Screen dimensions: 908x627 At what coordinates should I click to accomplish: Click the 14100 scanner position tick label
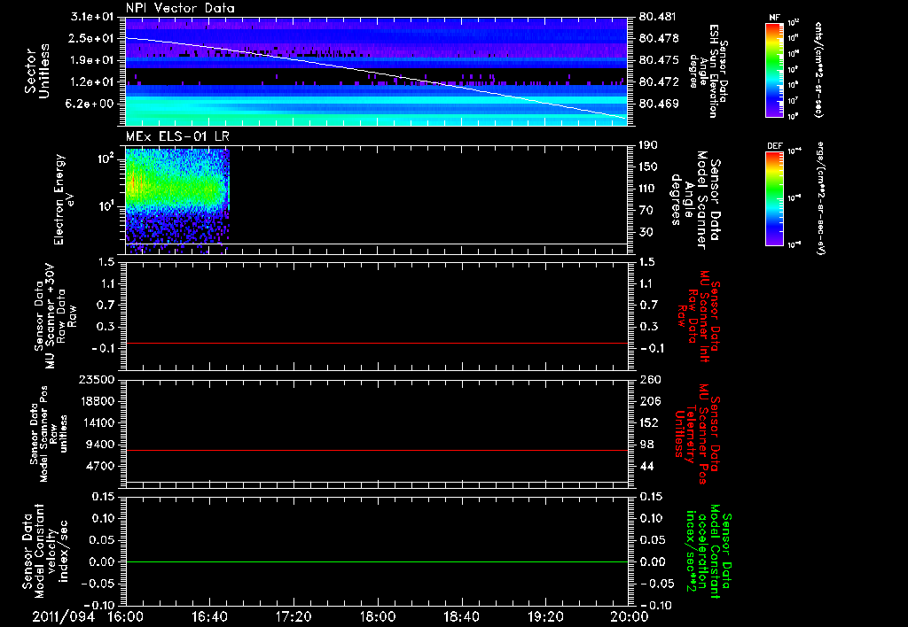(98, 422)
